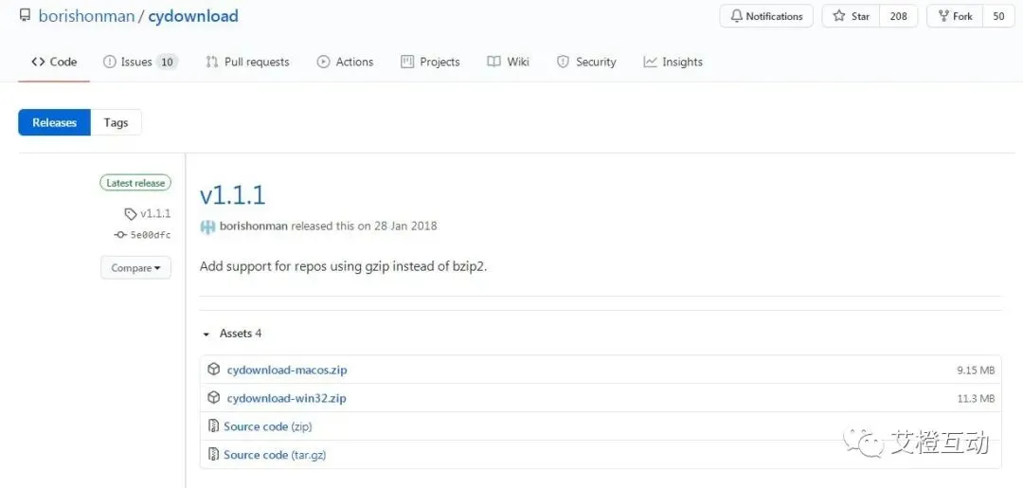Click the issue circle icon in Issues tab
Viewport: 1023px width, 488px height.
109,62
